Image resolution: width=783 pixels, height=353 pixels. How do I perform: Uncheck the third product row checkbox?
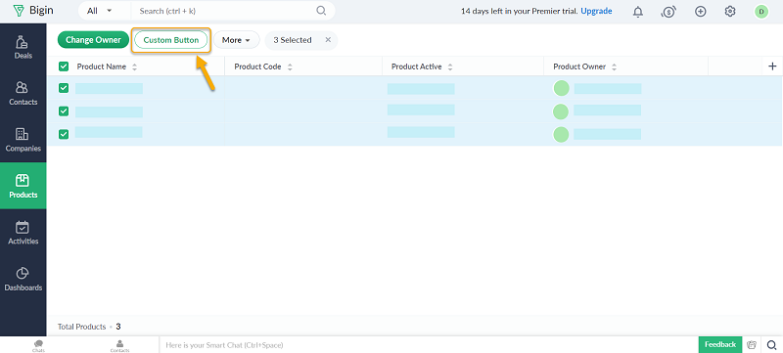(64, 134)
